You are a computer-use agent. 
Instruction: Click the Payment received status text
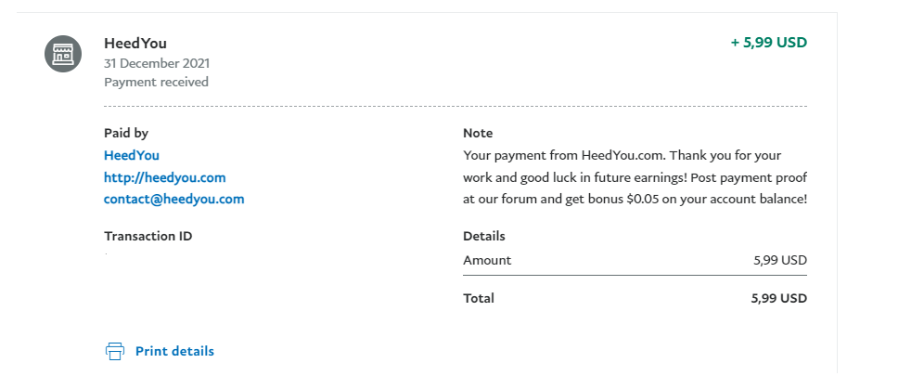click(x=156, y=82)
